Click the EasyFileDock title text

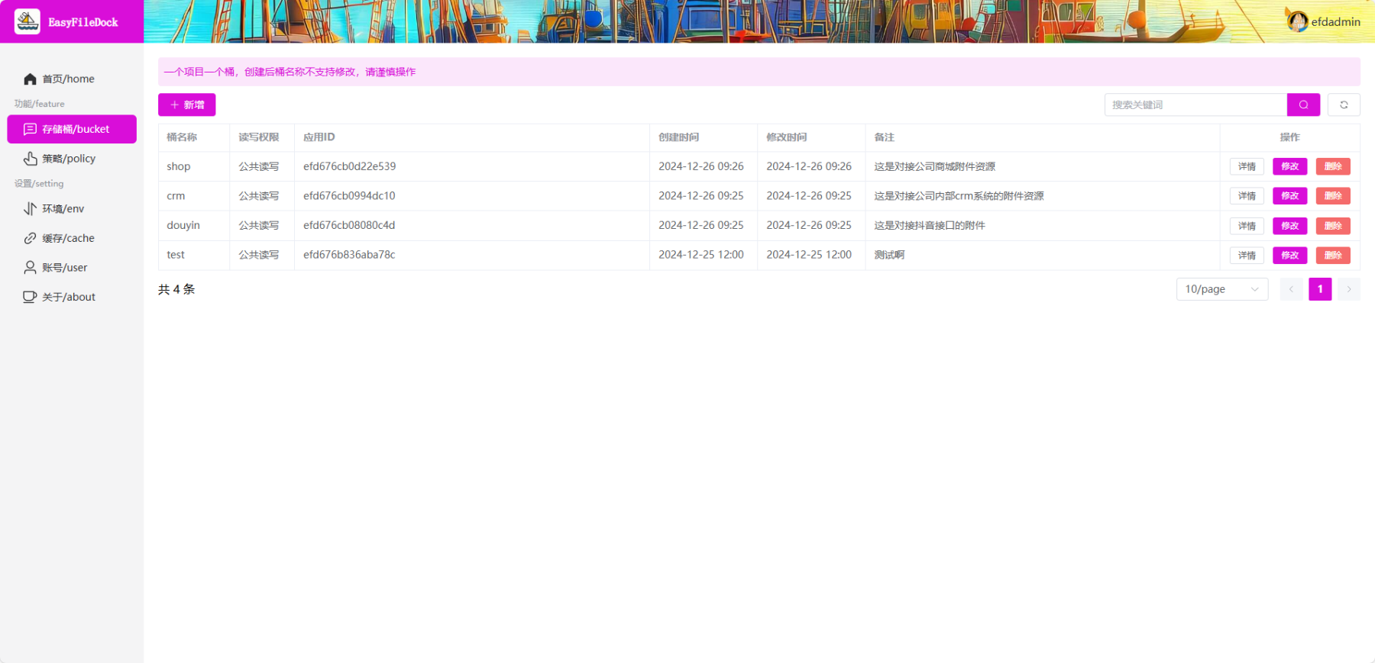coord(83,22)
